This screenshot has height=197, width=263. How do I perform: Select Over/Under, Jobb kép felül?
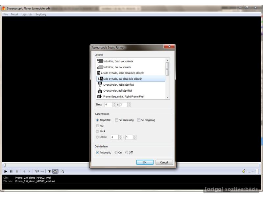[131, 85]
